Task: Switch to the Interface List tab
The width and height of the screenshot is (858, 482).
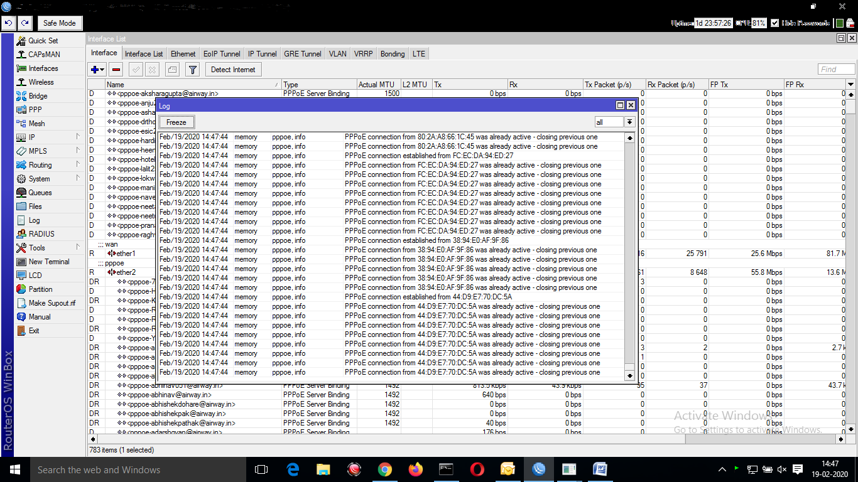Action: (144, 54)
